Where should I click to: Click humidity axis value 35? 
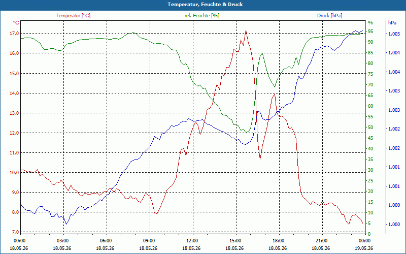click(370, 160)
